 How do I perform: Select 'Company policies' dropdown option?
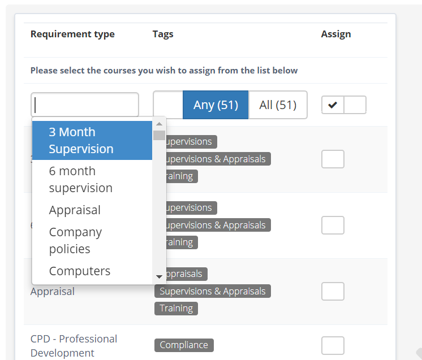[x=92, y=240]
